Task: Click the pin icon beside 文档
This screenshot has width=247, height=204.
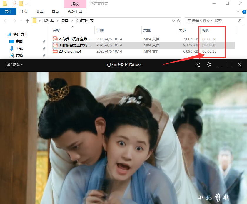Action: [44, 56]
